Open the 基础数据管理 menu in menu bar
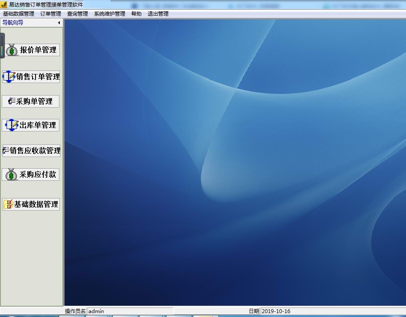The image size is (406, 317). pyautogui.click(x=19, y=14)
